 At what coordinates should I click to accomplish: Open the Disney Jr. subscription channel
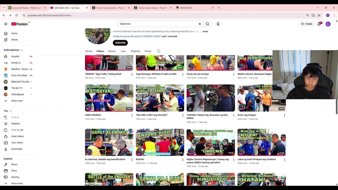(x=16, y=63)
